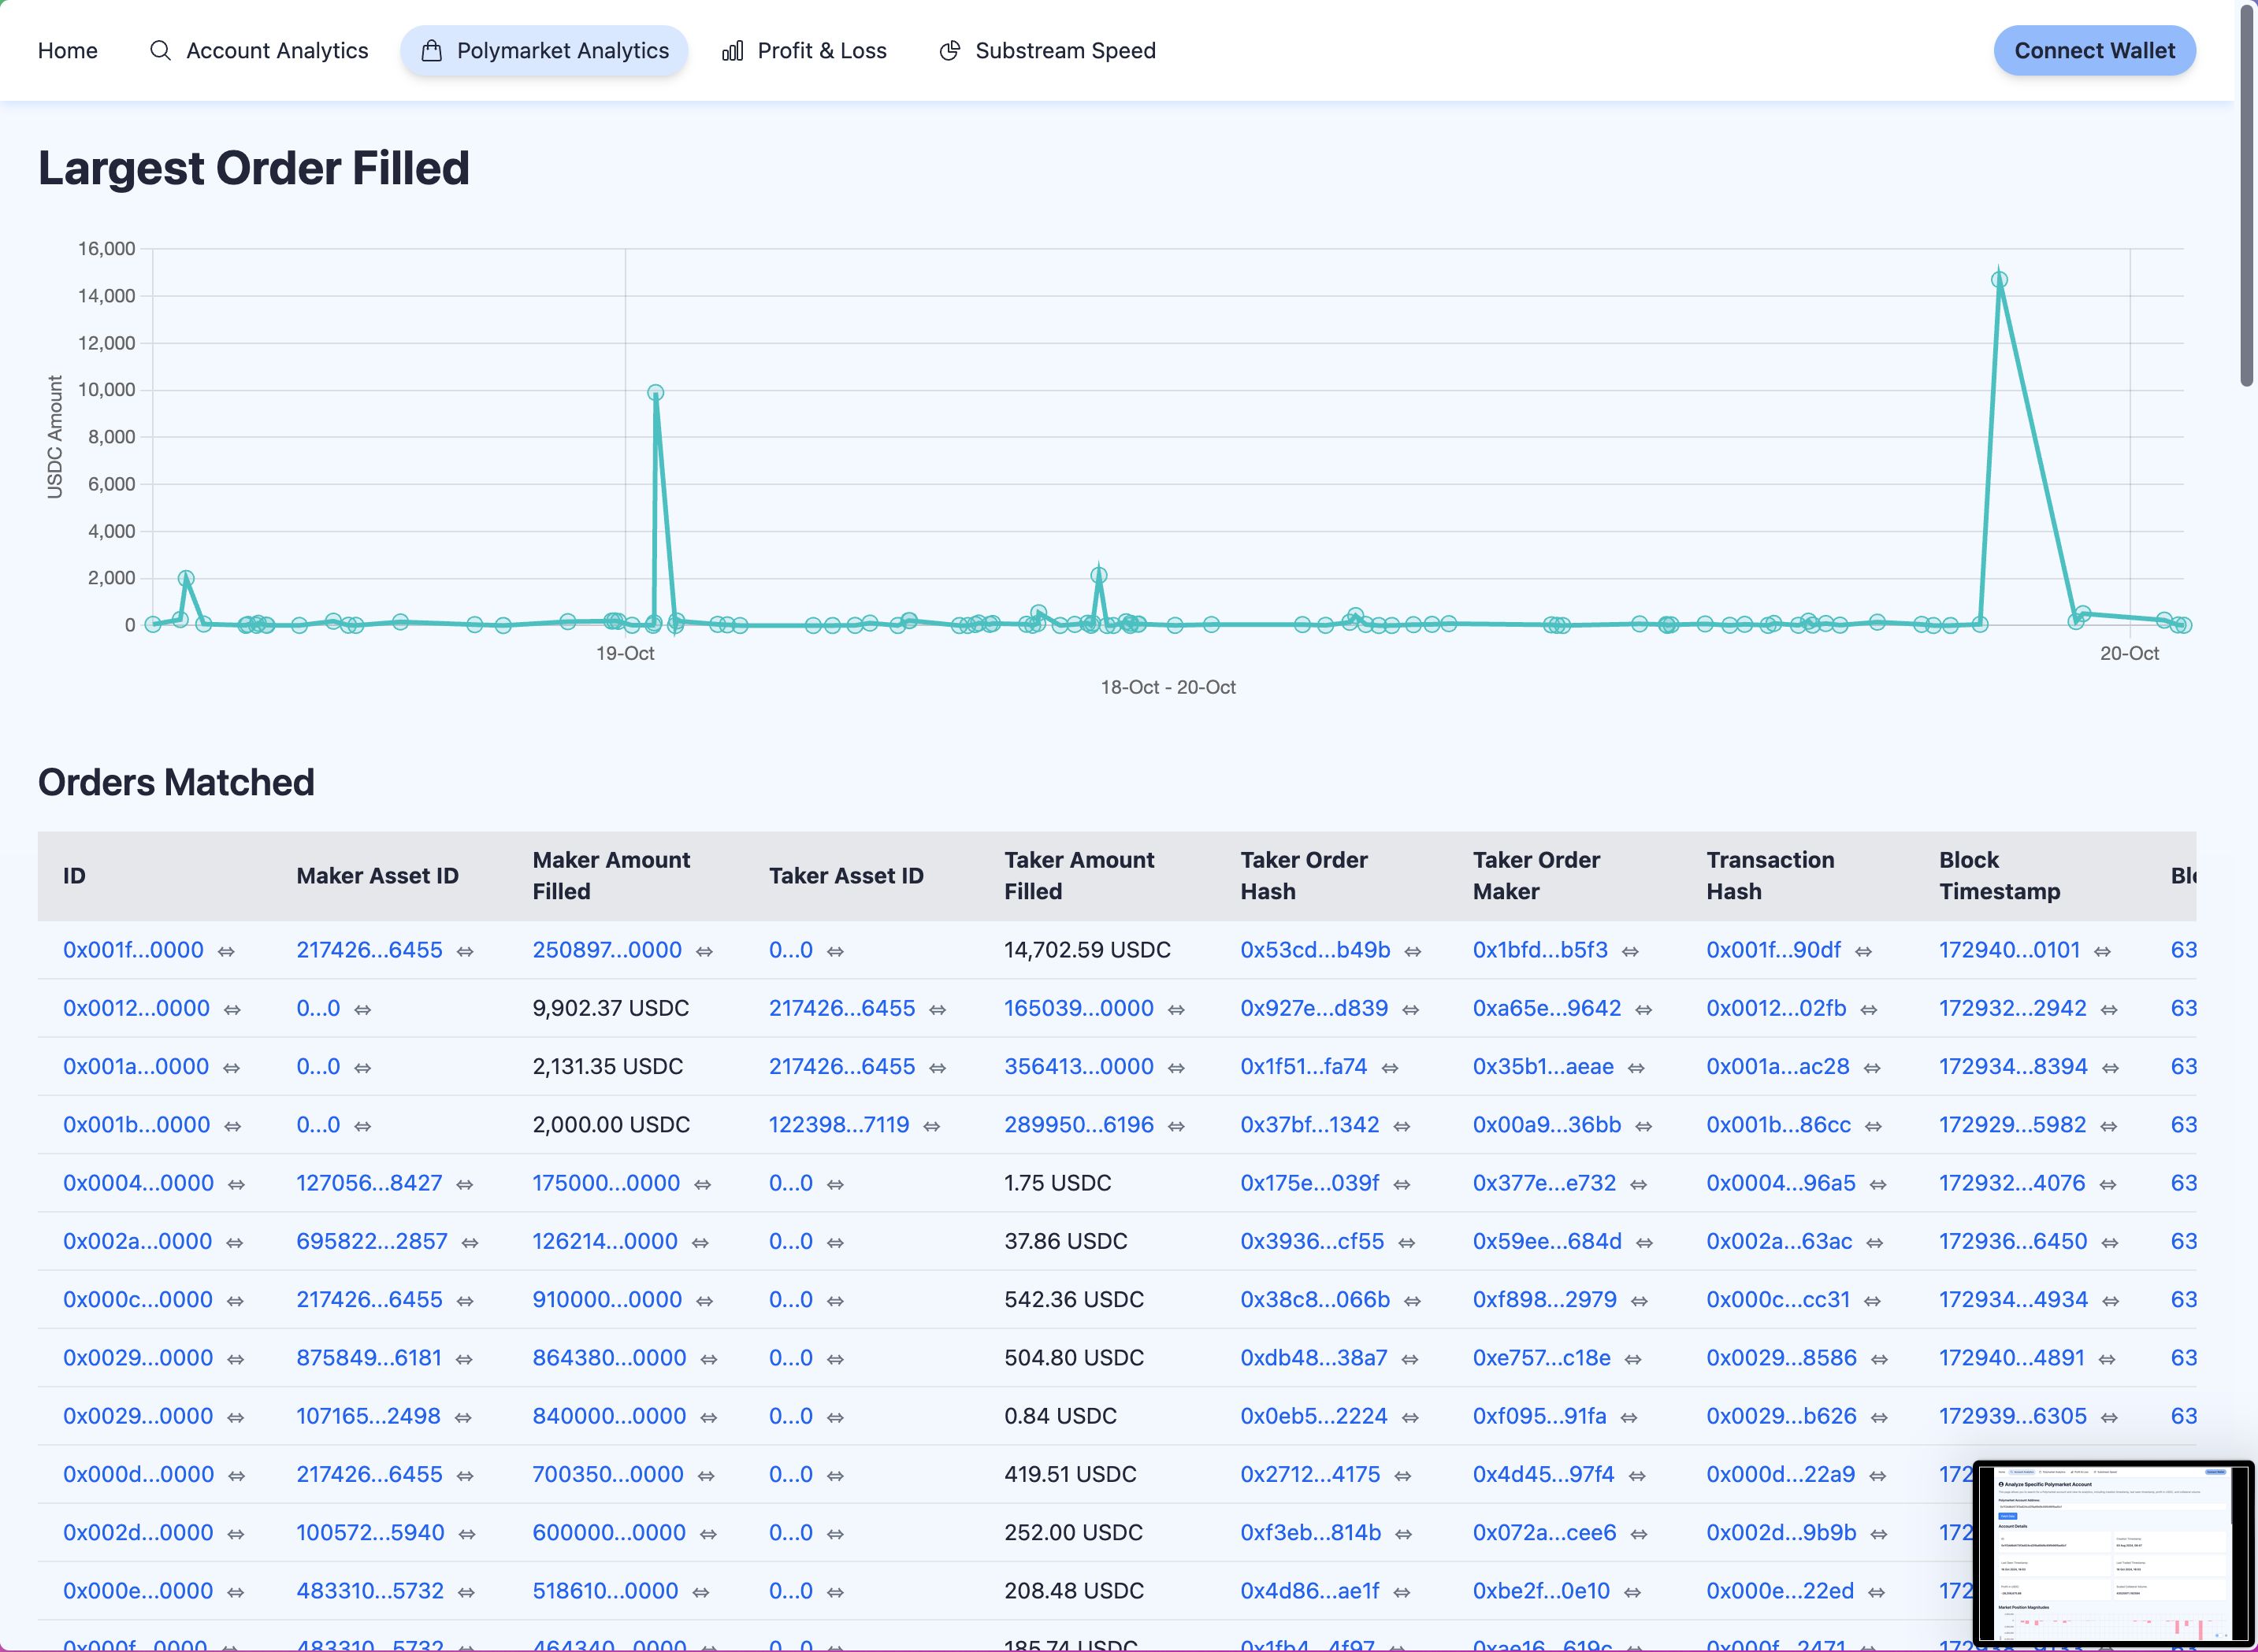The width and height of the screenshot is (2258, 1652).
Task: Expand transaction hash 0x001f...90df arrows icon
Action: pyautogui.click(x=1862, y=951)
